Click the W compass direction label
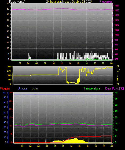The height and width of the screenshot is (150, 125). pos(118,71)
